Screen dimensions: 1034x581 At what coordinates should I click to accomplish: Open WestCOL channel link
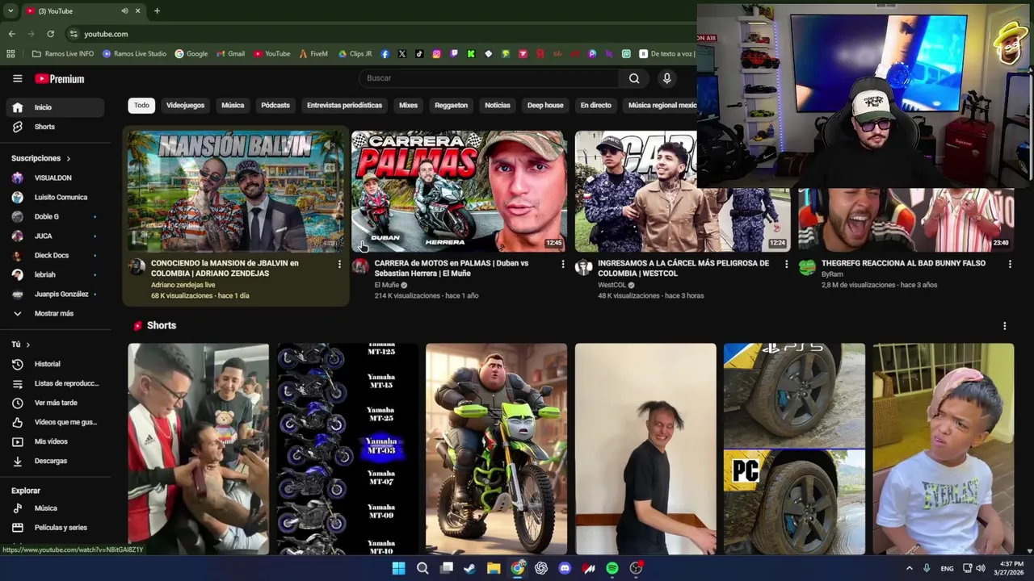[612, 285]
